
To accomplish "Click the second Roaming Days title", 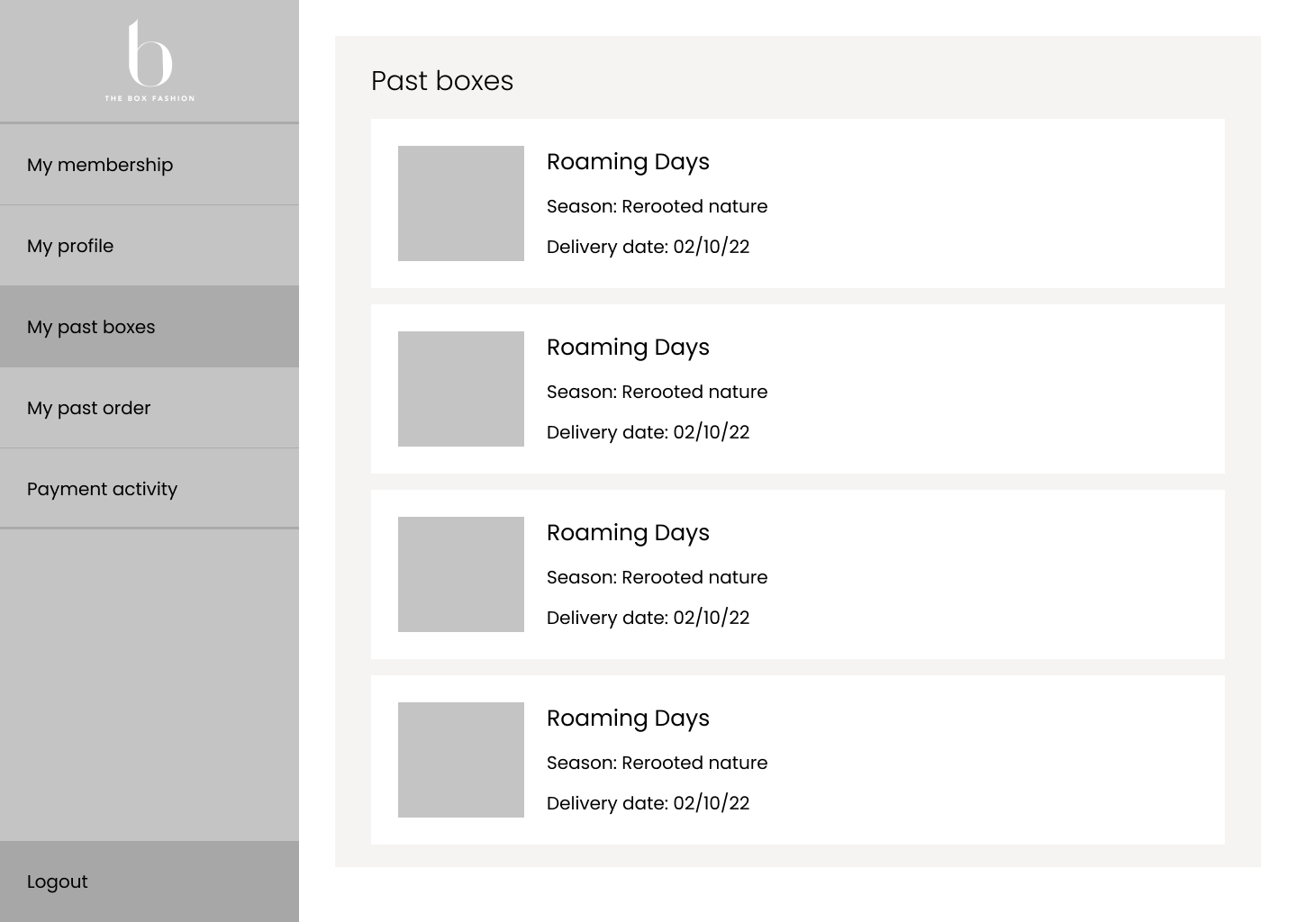I will pyautogui.click(x=629, y=348).
